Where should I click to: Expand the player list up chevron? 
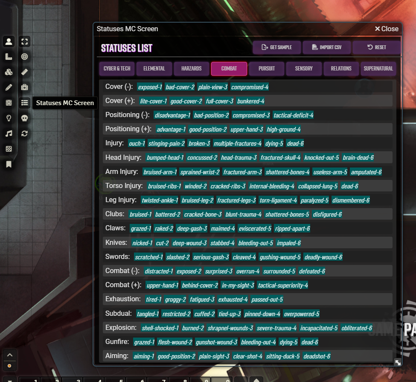[x=9, y=355]
